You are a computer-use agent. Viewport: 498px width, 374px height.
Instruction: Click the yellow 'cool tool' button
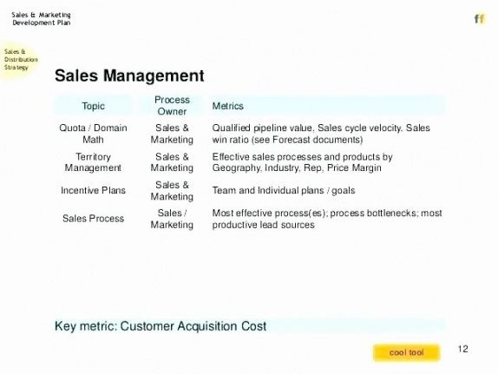pyautogui.click(x=407, y=352)
